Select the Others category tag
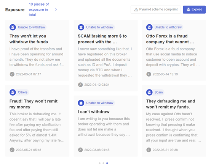 (22, 92)
